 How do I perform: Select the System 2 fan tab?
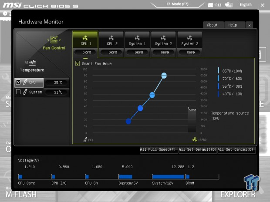pos(163,44)
